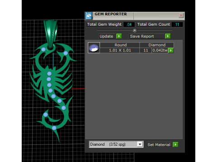Click the Update button
The image size is (217, 162).
tap(107, 36)
